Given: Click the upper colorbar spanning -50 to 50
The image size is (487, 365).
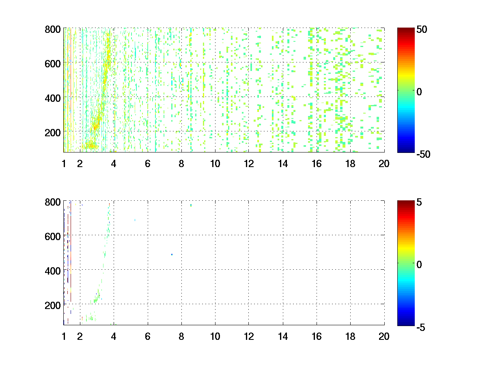Looking at the screenshot, I should coord(405,90).
